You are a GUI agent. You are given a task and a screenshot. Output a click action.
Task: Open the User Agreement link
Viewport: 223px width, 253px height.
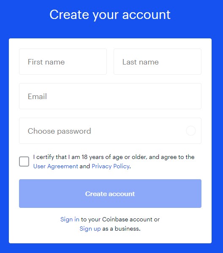point(56,166)
